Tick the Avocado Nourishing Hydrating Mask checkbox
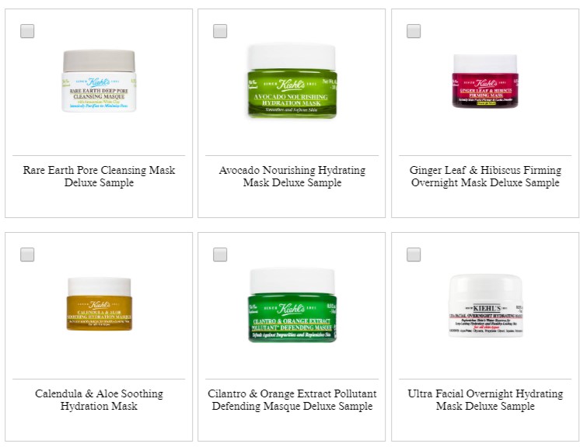Viewport: 580px width, 447px height. [x=220, y=31]
